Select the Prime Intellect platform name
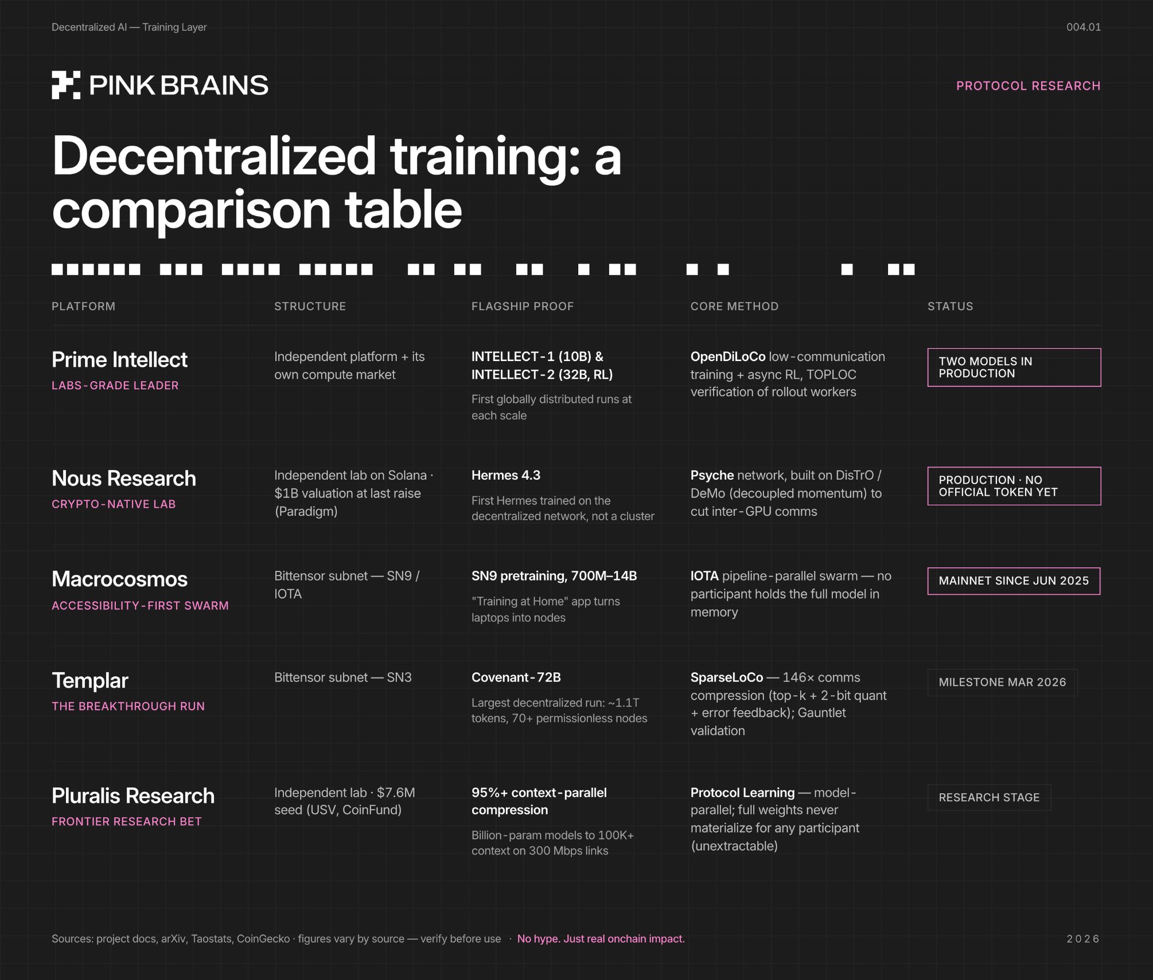The width and height of the screenshot is (1153, 980). [119, 360]
